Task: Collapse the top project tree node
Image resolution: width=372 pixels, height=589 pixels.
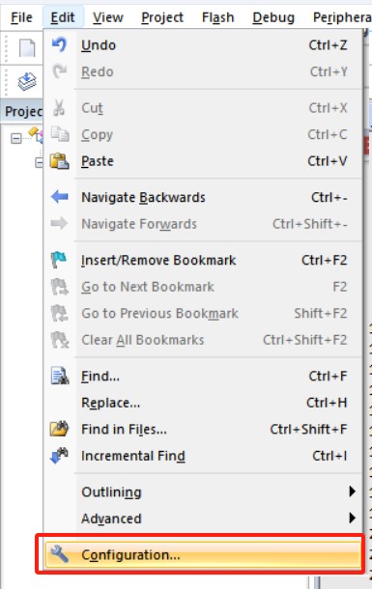Action: pos(16,139)
